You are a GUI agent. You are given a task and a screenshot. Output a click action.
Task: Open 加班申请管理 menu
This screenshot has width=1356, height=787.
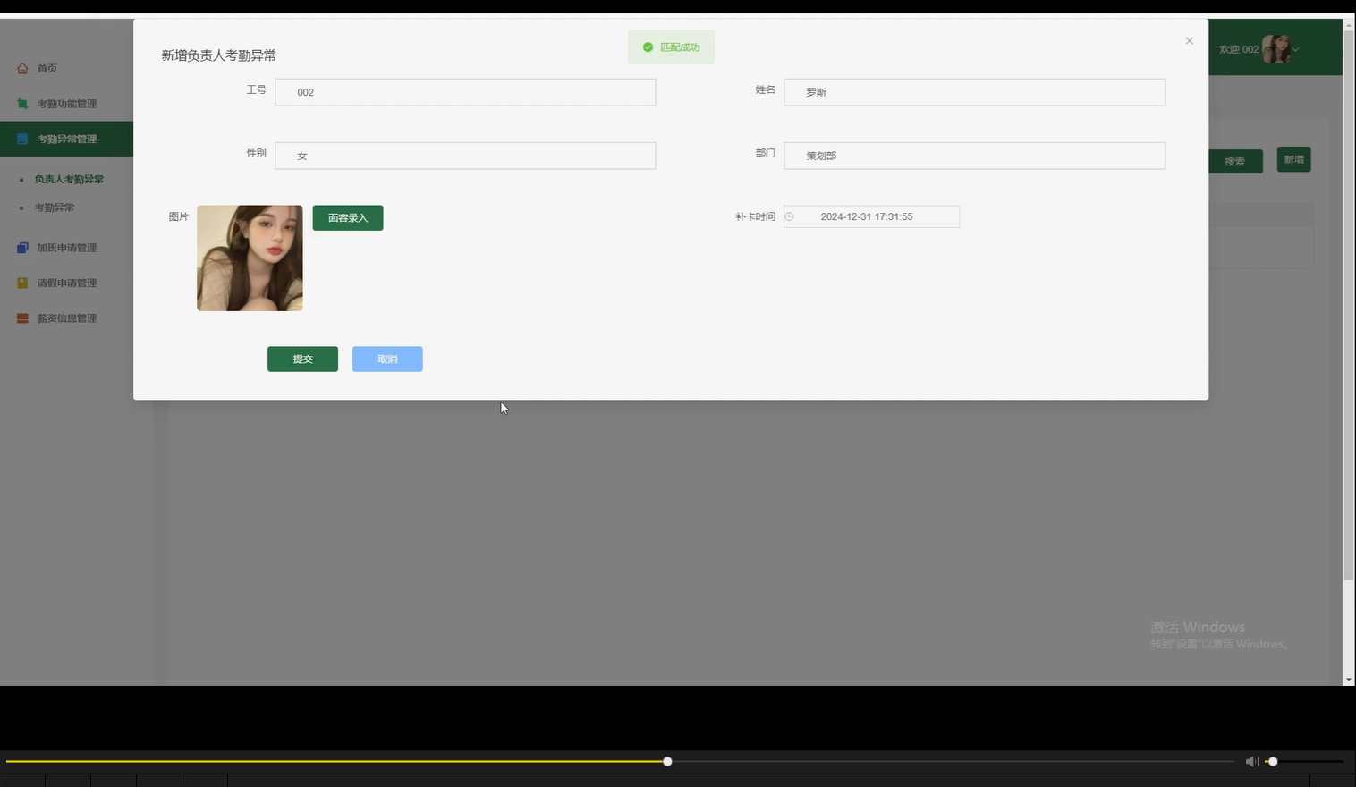(66, 248)
